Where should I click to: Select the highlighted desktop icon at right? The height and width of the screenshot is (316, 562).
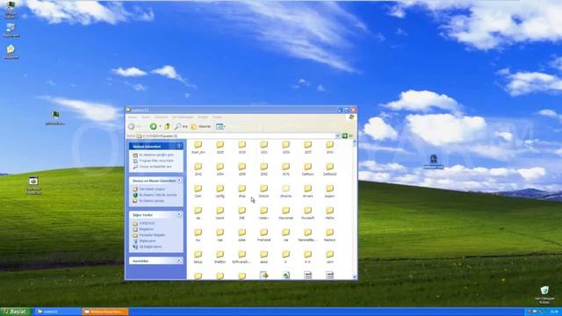pos(433,162)
